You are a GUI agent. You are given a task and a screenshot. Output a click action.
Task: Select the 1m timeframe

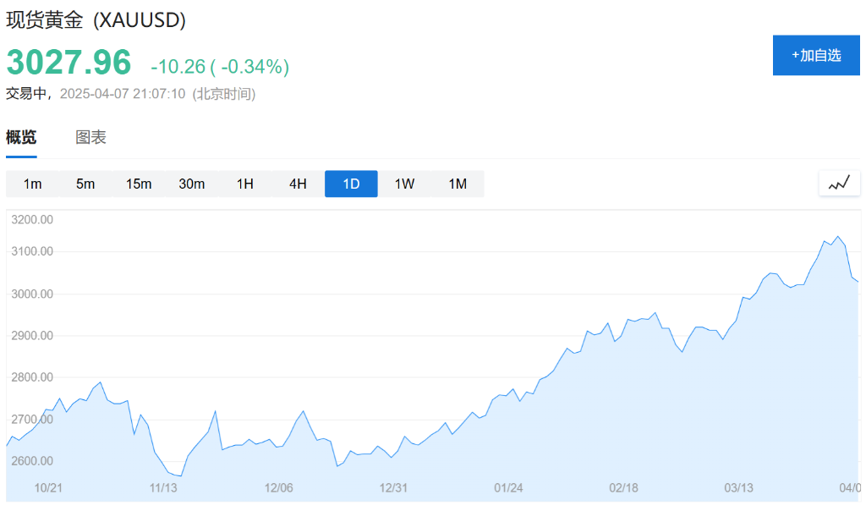(32, 184)
